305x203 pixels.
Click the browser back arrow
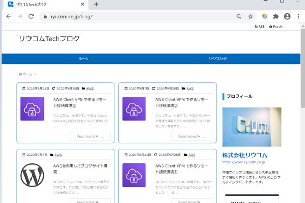click(8, 16)
